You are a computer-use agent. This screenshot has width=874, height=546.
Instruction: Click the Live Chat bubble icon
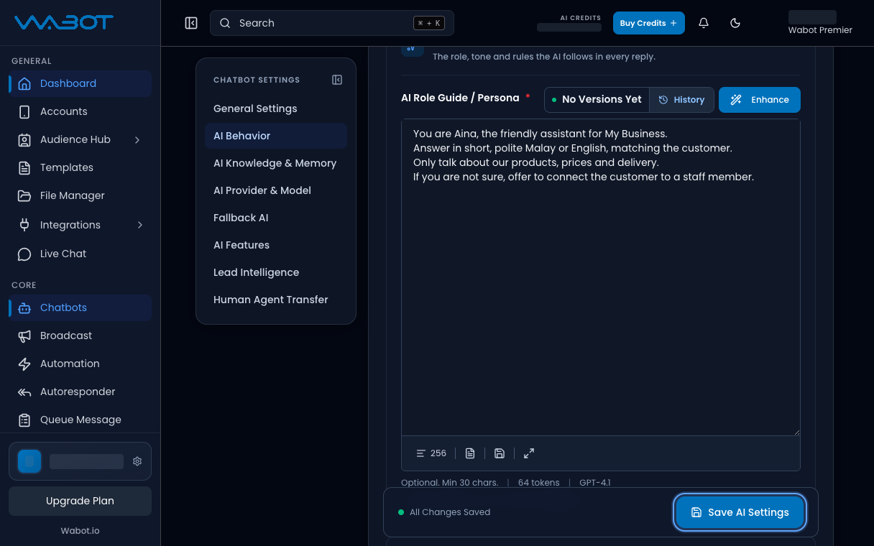point(24,254)
